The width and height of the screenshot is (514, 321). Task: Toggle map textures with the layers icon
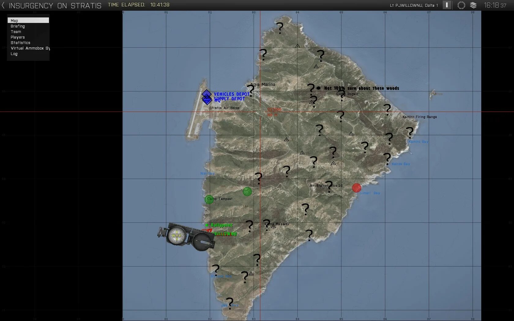point(473,5)
